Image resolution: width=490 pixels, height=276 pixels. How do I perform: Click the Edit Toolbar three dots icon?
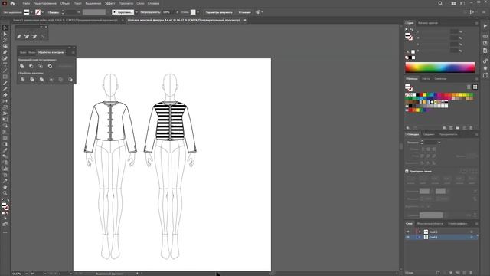(x=5, y=232)
